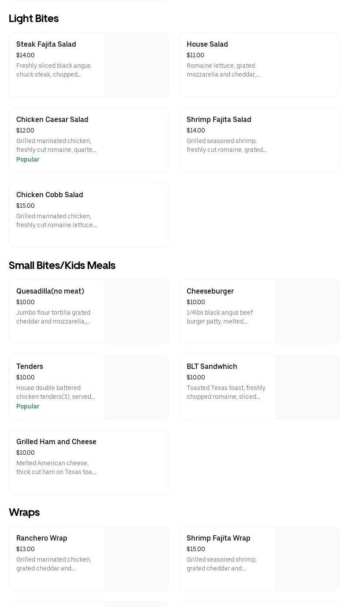Select the Cheeseburger item title
Screen dimensions: 354x607
(210, 291)
